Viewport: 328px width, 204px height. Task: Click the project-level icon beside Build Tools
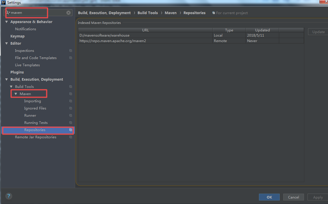coord(71,86)
